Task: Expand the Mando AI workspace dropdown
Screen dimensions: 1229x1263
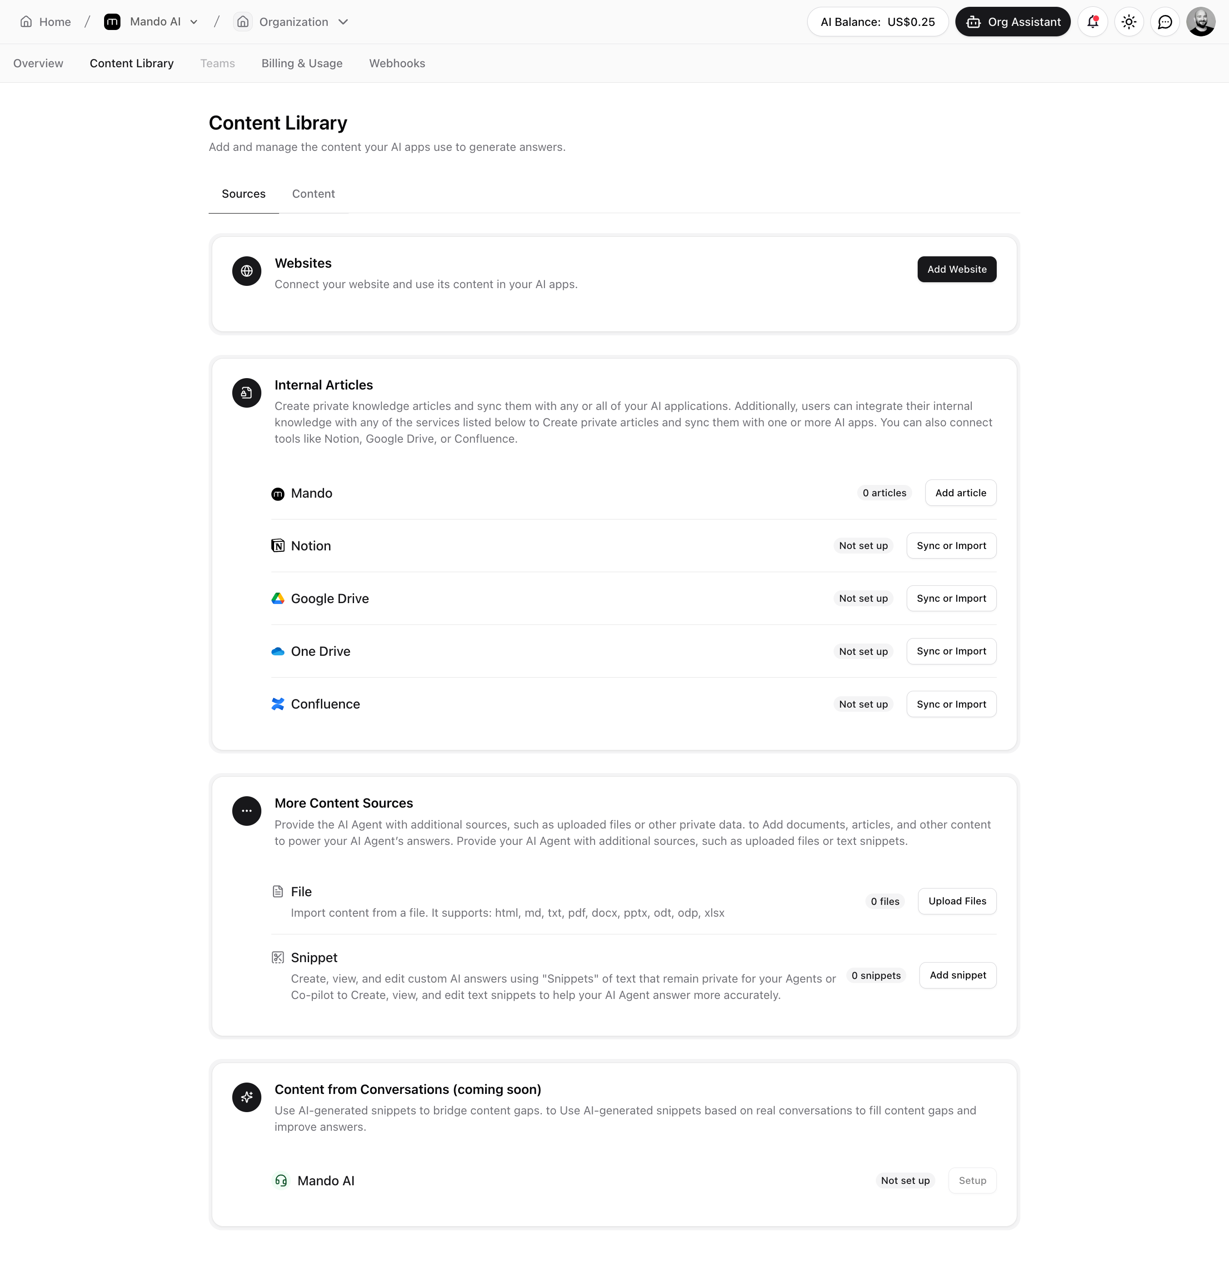Action: (x=194, y=22)
